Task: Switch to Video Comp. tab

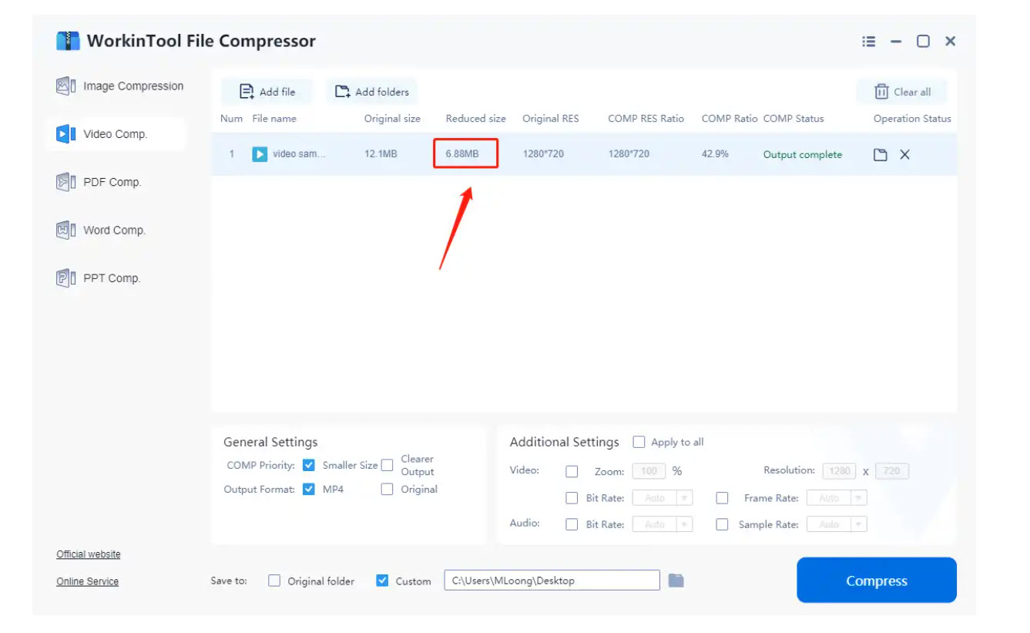Action: (116, 134)
